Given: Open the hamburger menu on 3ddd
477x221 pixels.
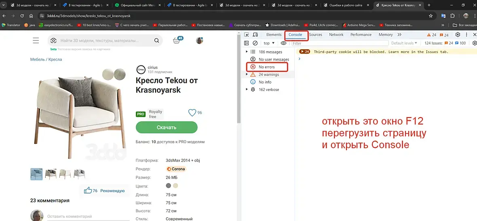Looking at the screenshot, I should coord(36,40).
